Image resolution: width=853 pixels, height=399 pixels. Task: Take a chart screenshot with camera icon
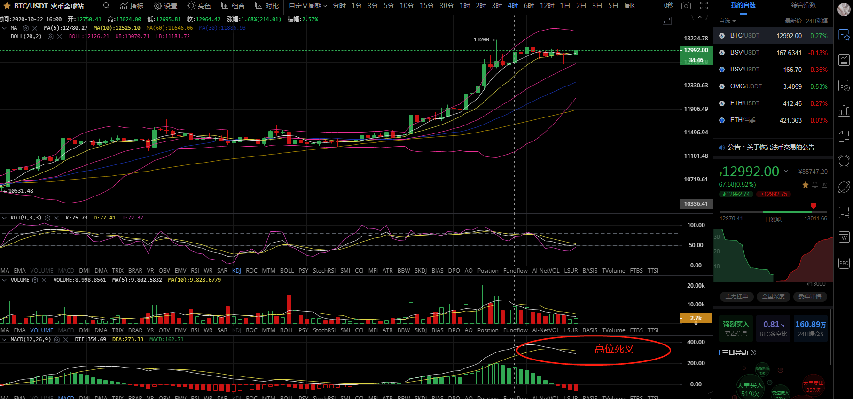point(686,6)
